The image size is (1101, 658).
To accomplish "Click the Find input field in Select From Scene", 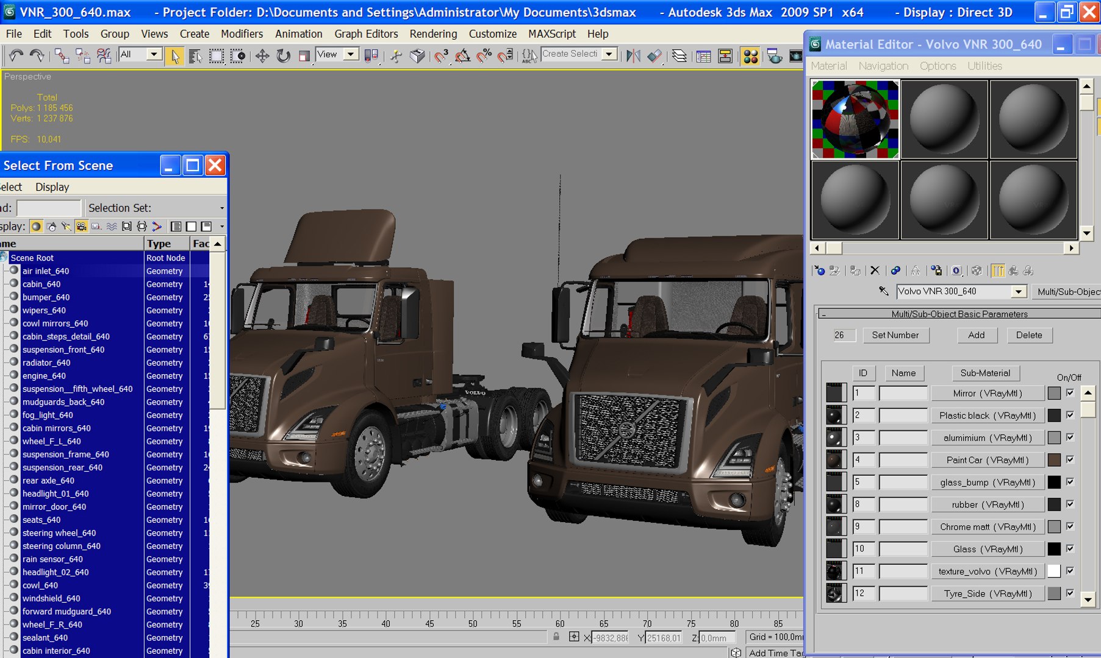I will pyautogui.click(x=49, y=208).
